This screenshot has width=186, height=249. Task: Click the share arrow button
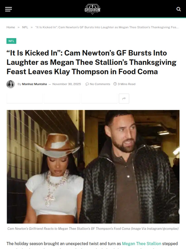pos(124,99)
